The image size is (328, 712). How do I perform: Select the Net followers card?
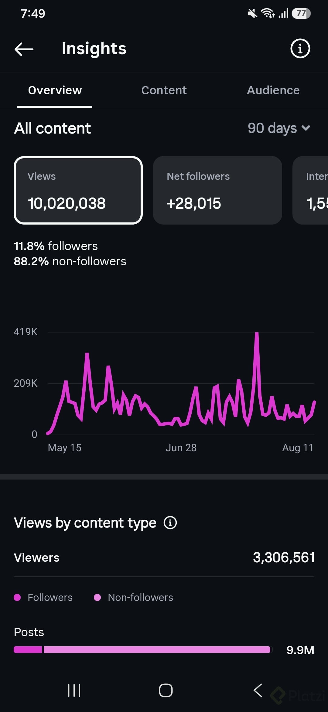point(217,190)
